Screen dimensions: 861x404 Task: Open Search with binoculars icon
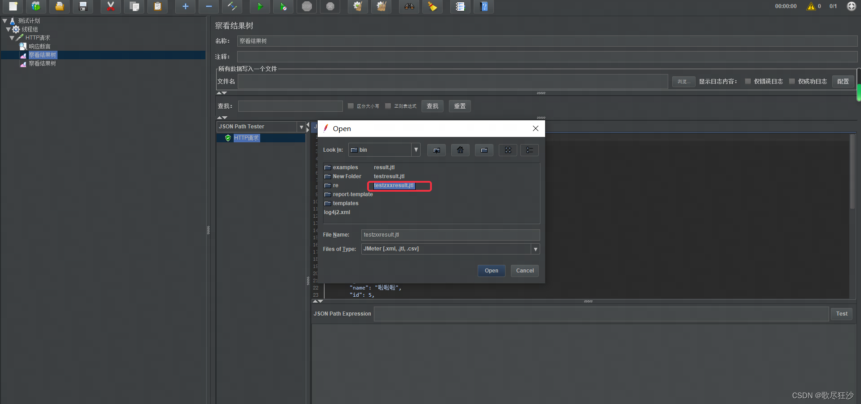coord(409,6)
